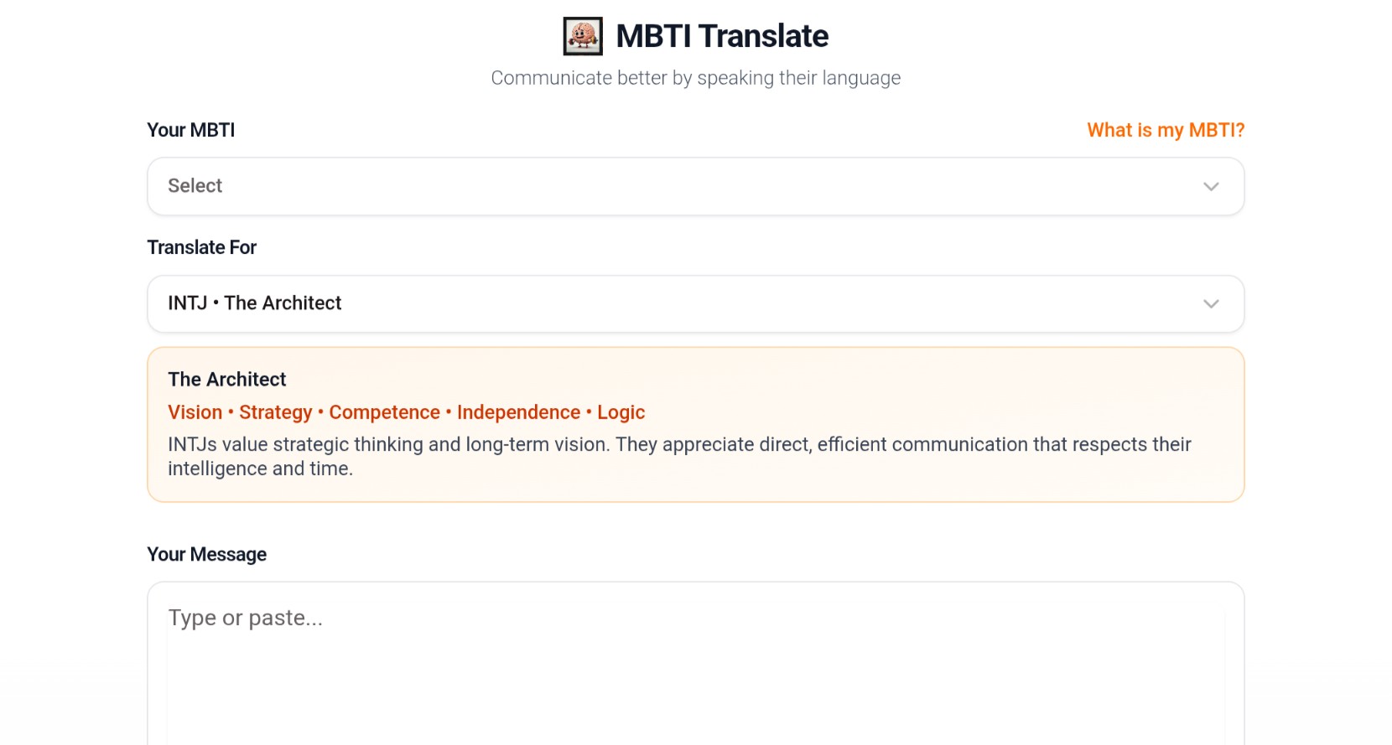Click The Architect card heading
The height and width of the screenshot is (745, 1392).
tap(227, 380)
